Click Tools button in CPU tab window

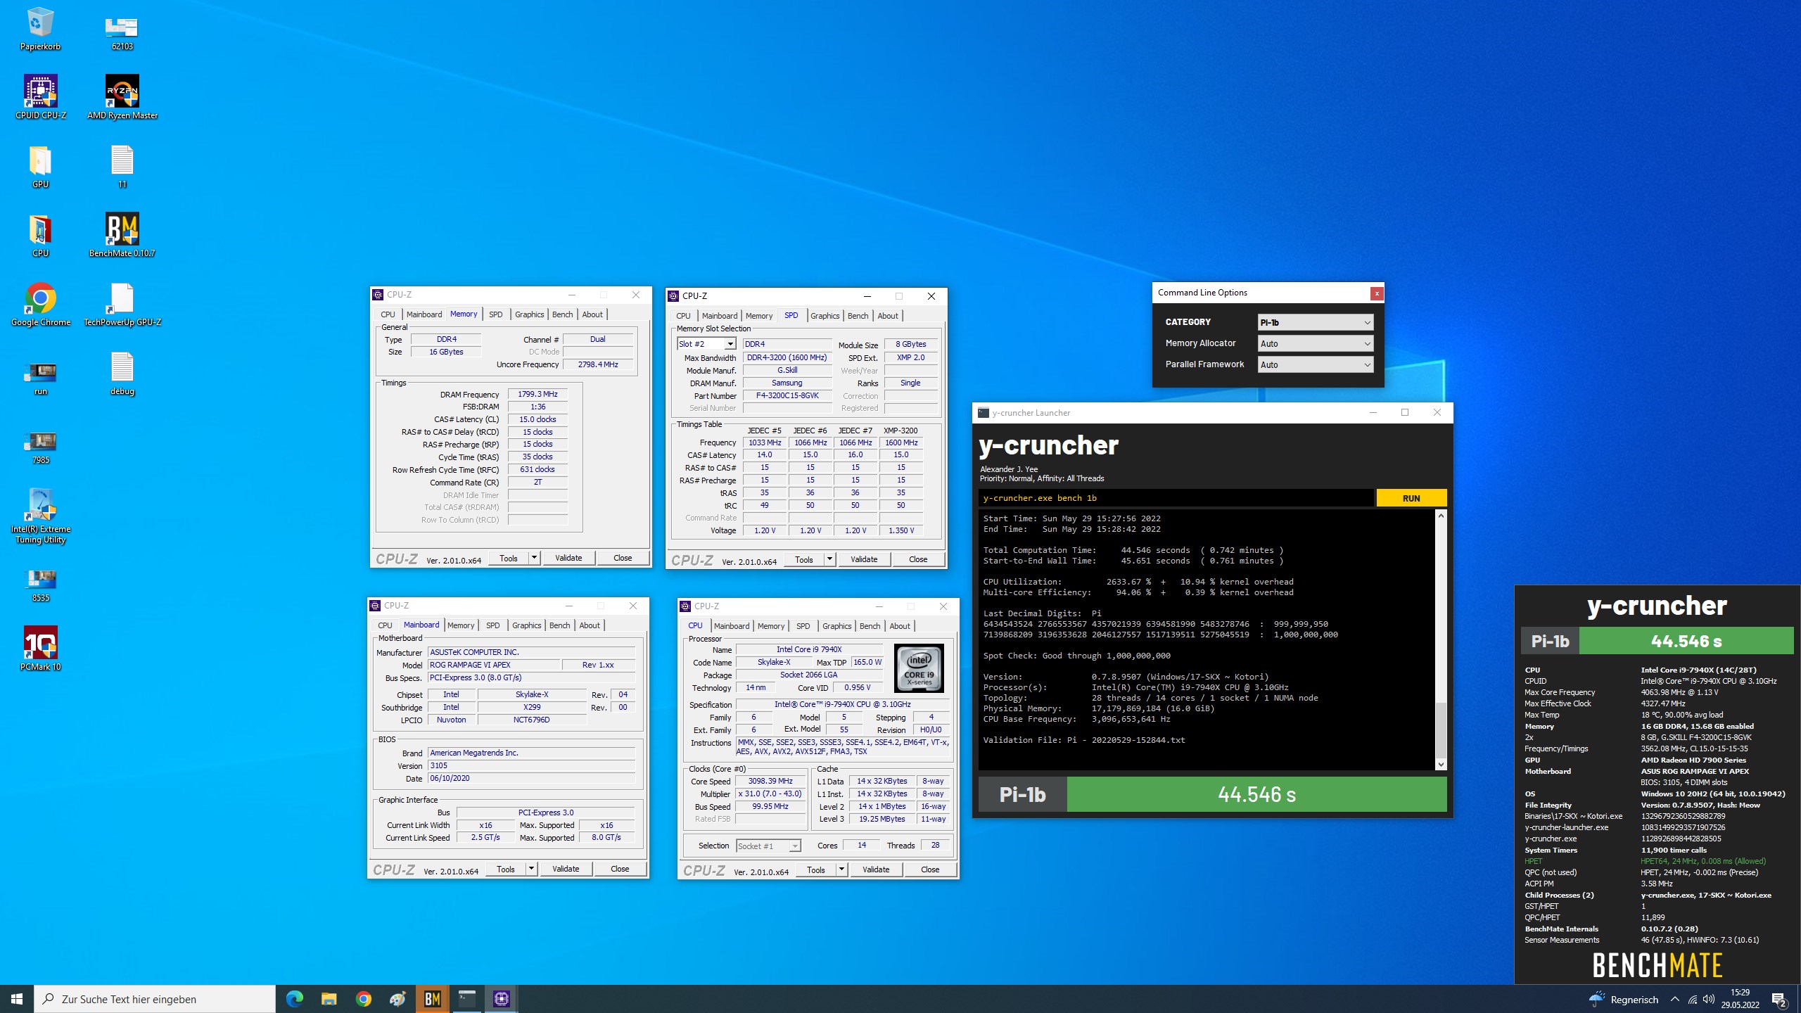tap(816, 869)
